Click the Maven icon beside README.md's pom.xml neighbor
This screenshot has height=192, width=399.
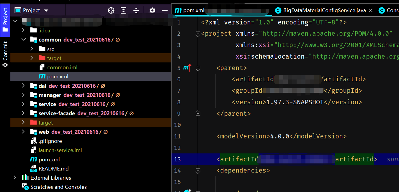point(33,159)
